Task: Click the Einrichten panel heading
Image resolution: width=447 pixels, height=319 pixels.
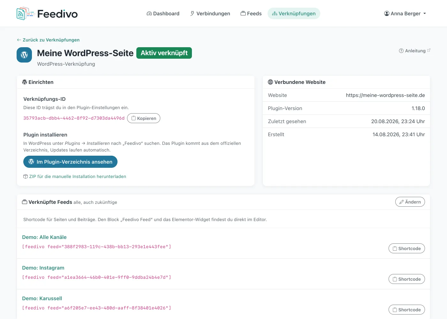Action: pyautogui.click(x=38, y=82)
